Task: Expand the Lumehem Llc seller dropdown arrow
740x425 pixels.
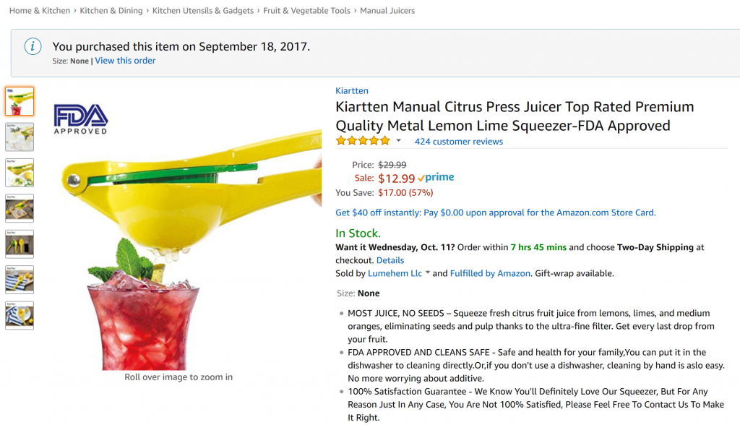Action: [428, 272]
